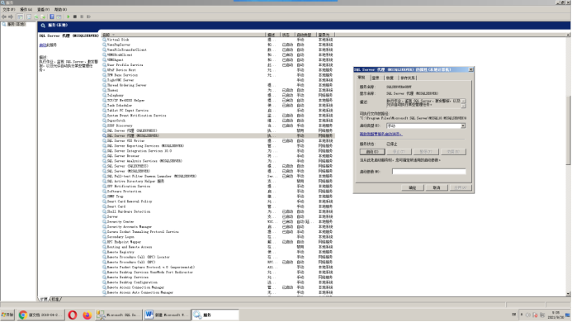Click the Export List toolbar icon

coord(43,17)
